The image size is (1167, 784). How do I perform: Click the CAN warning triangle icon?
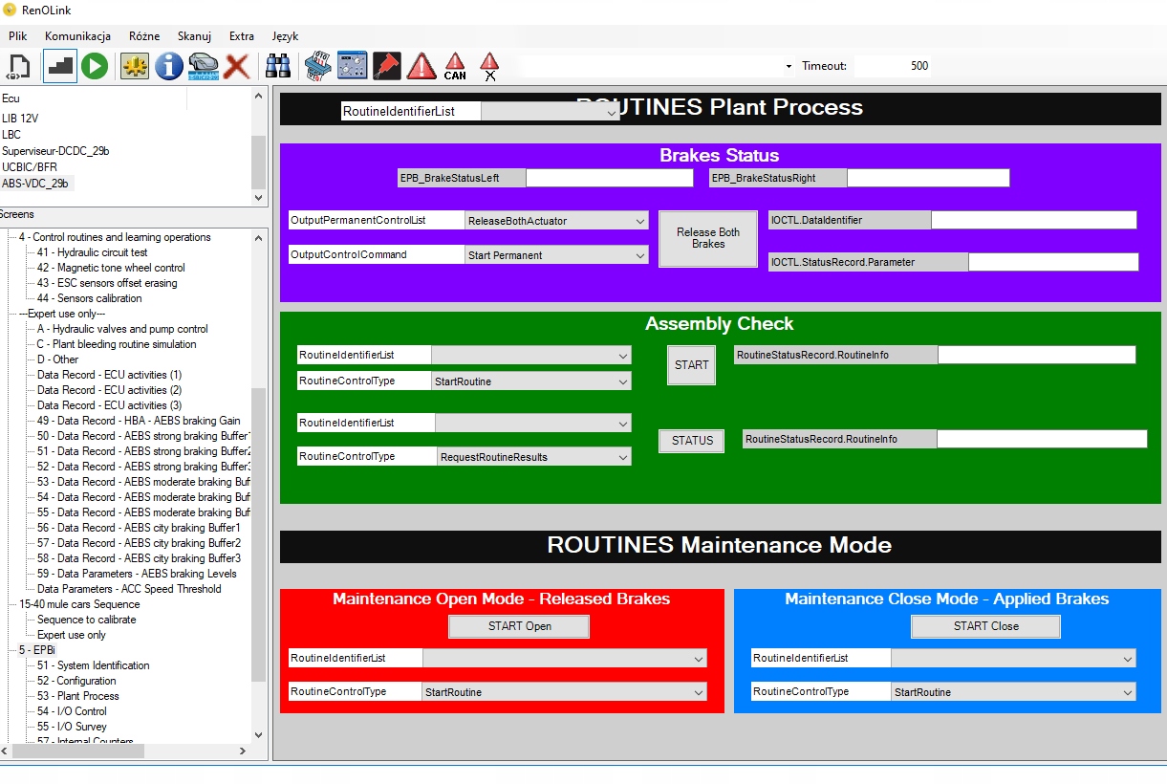(x=455, y=66)
